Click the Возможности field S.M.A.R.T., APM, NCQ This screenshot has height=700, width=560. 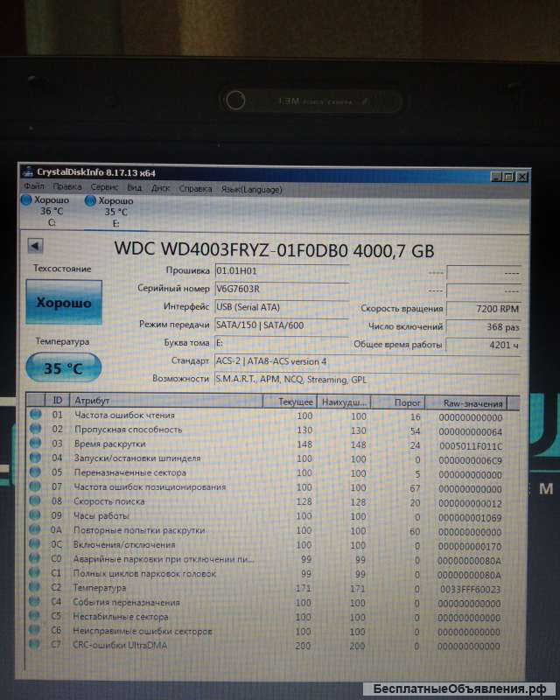[367, 380]
